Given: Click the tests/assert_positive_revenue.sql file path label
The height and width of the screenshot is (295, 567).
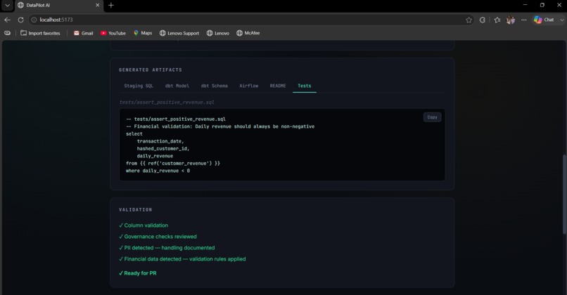Looking at the screenshot, I should tap(167, 102).
